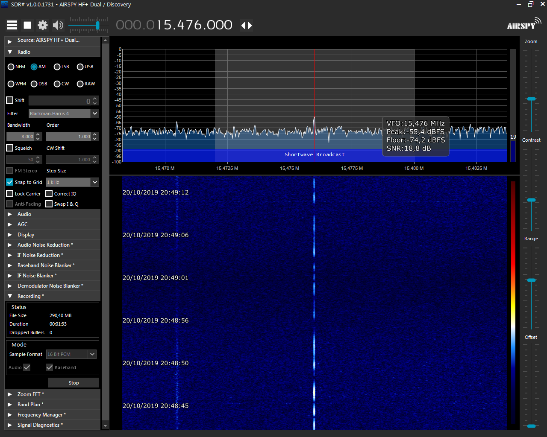The image size is (547, 437).
Task: Enable Lock Carrier
Action: [x=10, y=194]
